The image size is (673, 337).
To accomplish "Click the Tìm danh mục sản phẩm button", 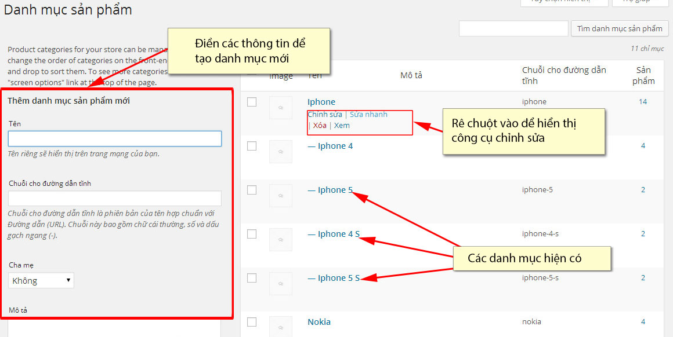I will (x=620, y=29).
